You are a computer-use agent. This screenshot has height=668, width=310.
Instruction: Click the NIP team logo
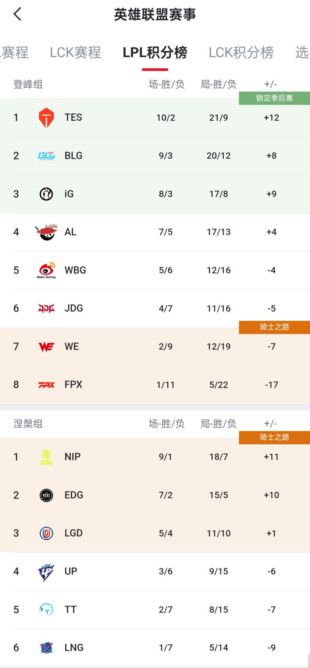coord(46,456)
